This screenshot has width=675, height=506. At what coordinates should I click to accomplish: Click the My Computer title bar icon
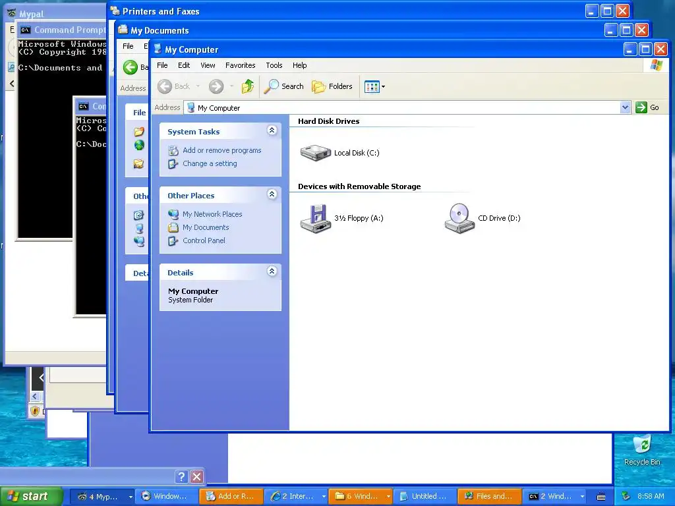point(158,49)
